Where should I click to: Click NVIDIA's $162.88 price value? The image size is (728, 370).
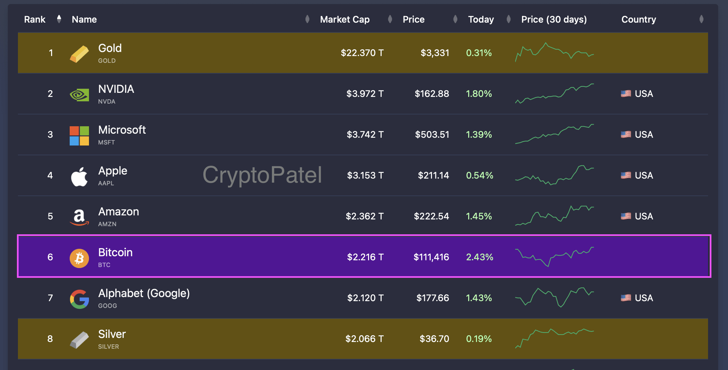click(432, 94)
